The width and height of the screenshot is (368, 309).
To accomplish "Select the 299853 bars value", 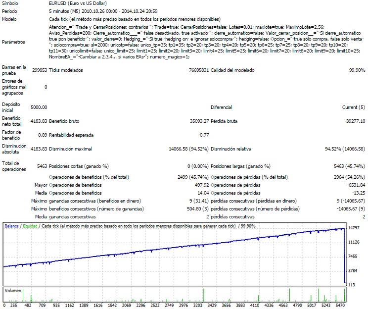I will tap(39, 70).
